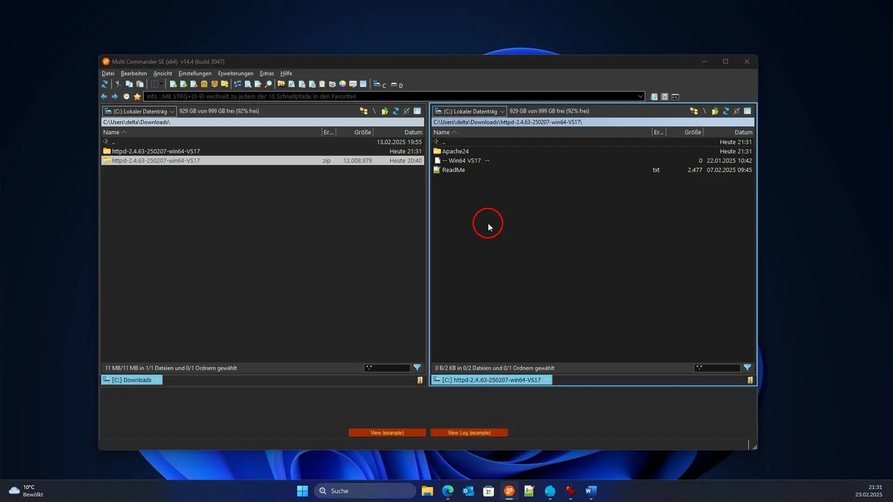The image size is (893, 502).
Task: Open favorites star icon
Action: 137,96
